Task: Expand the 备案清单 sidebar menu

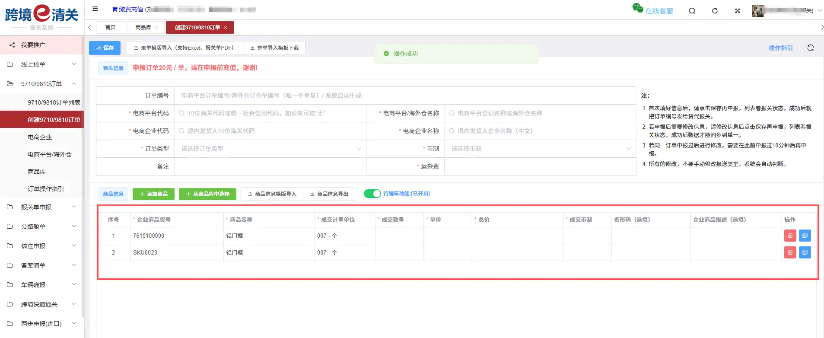Action: [41, 265]
